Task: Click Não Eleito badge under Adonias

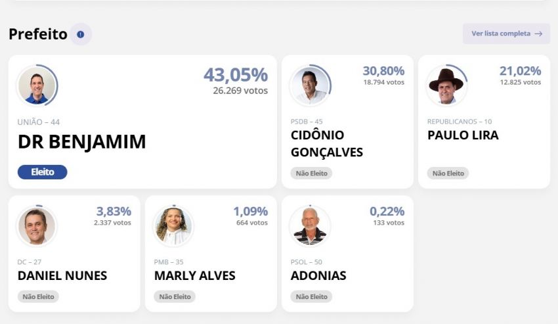Action: tap(311, 296)
